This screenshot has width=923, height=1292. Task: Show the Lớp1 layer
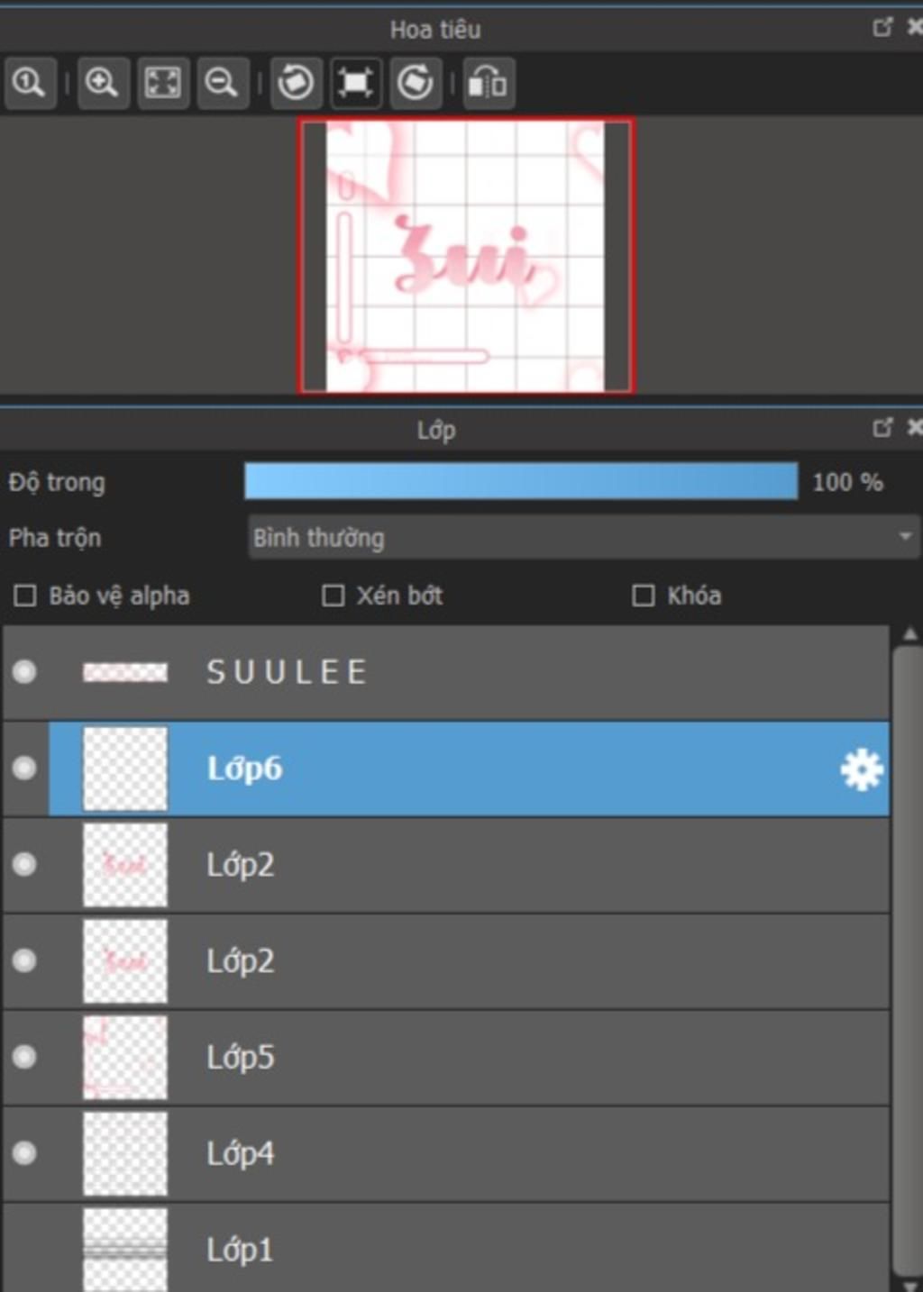click(24, 1250)
